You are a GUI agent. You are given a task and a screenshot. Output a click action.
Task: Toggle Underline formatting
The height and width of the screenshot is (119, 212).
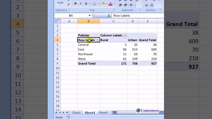coord(86,4)
